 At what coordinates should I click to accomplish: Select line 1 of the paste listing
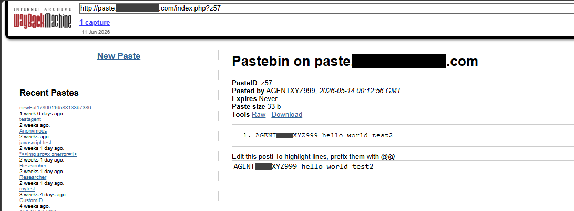click(x=324, y=136)
